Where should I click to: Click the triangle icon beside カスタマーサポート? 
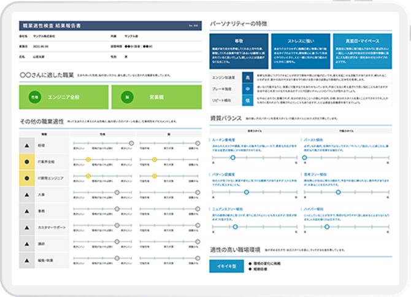tap(27, 228)
